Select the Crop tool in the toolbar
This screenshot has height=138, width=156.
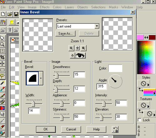pos(2,57)
